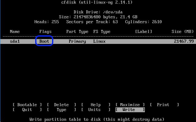The width and height of the screenshot is (196, 122).
Task: Select the Maximize menu option
Action: click(130, 105)
